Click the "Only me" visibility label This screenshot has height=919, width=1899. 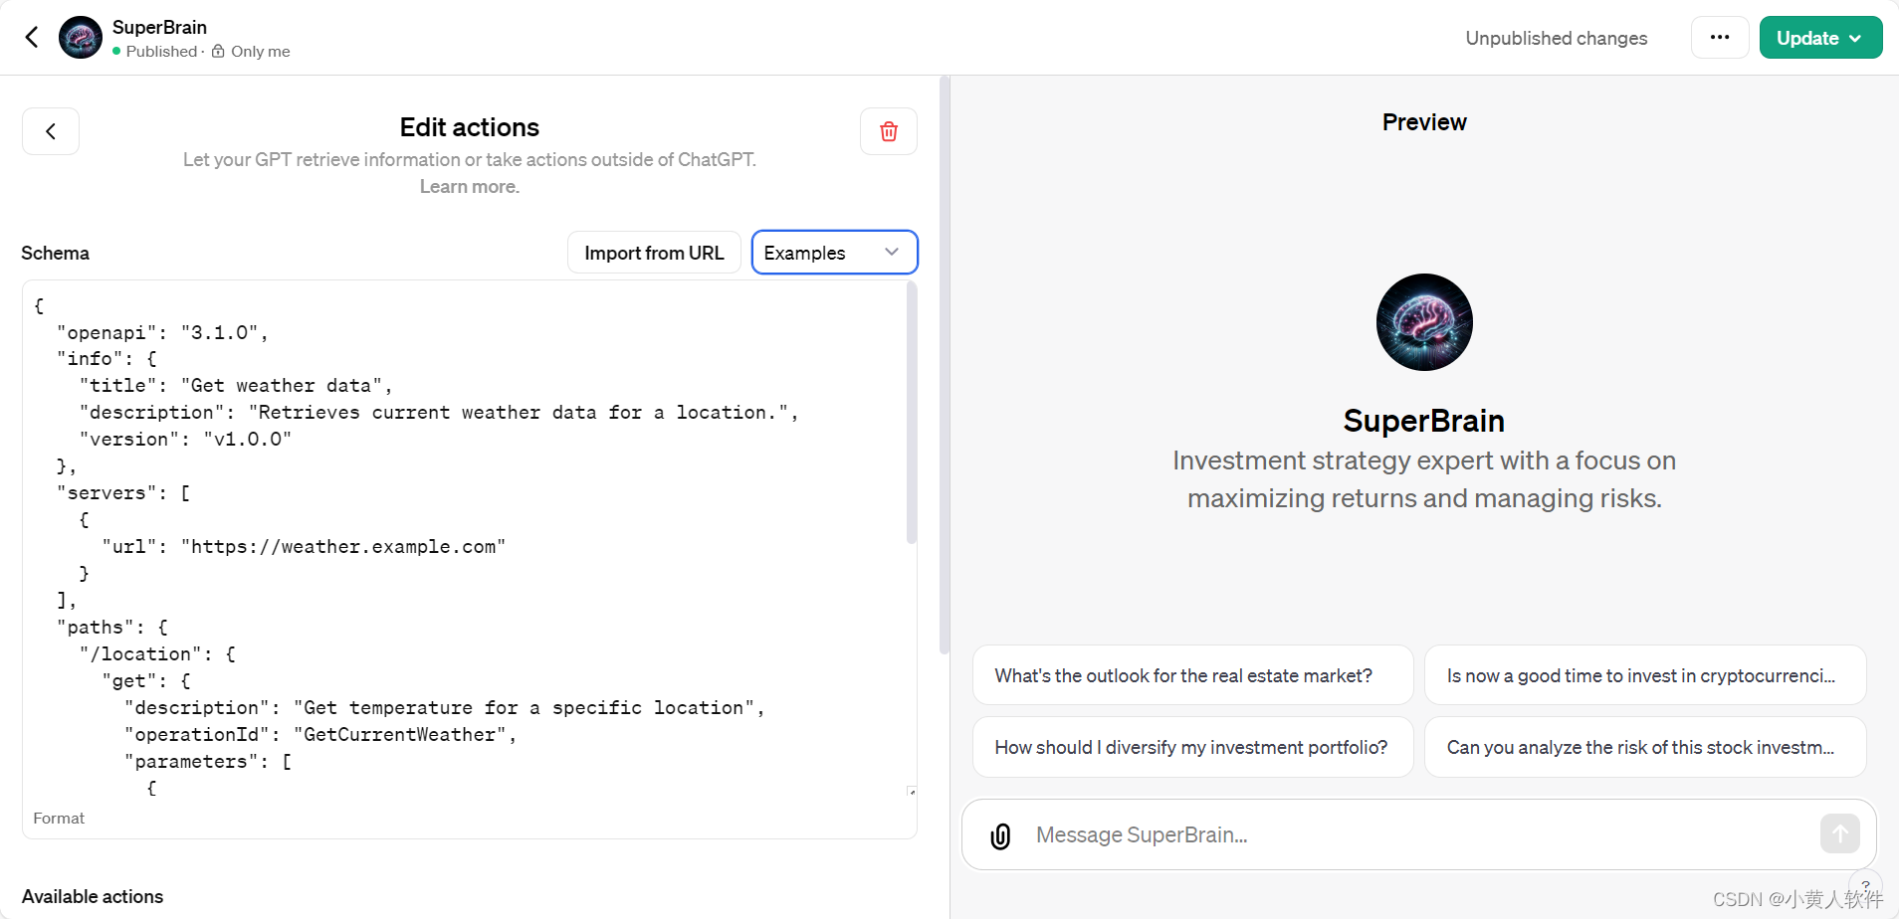click(260, 52)
